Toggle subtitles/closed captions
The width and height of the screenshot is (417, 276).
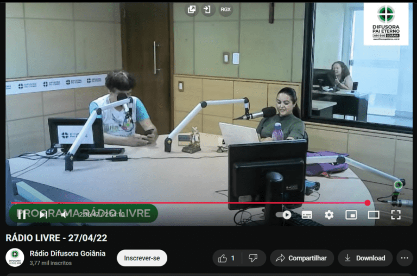(307, 215)
